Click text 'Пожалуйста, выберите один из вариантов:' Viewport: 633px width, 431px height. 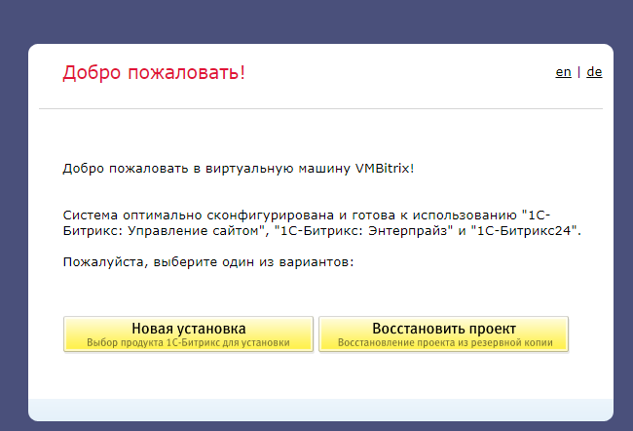coord(208,262)
